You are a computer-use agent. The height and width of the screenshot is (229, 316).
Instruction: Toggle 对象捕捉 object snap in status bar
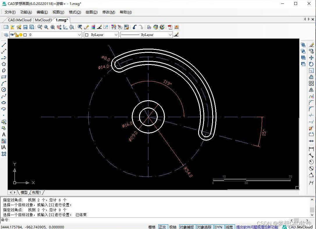tap(187, 227)
